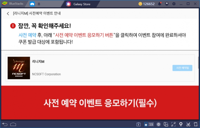Screen dimensions: 200x128
Task: Click the red 사전 예약 이벤트 응모하기 banner
Action: [100, 102]
